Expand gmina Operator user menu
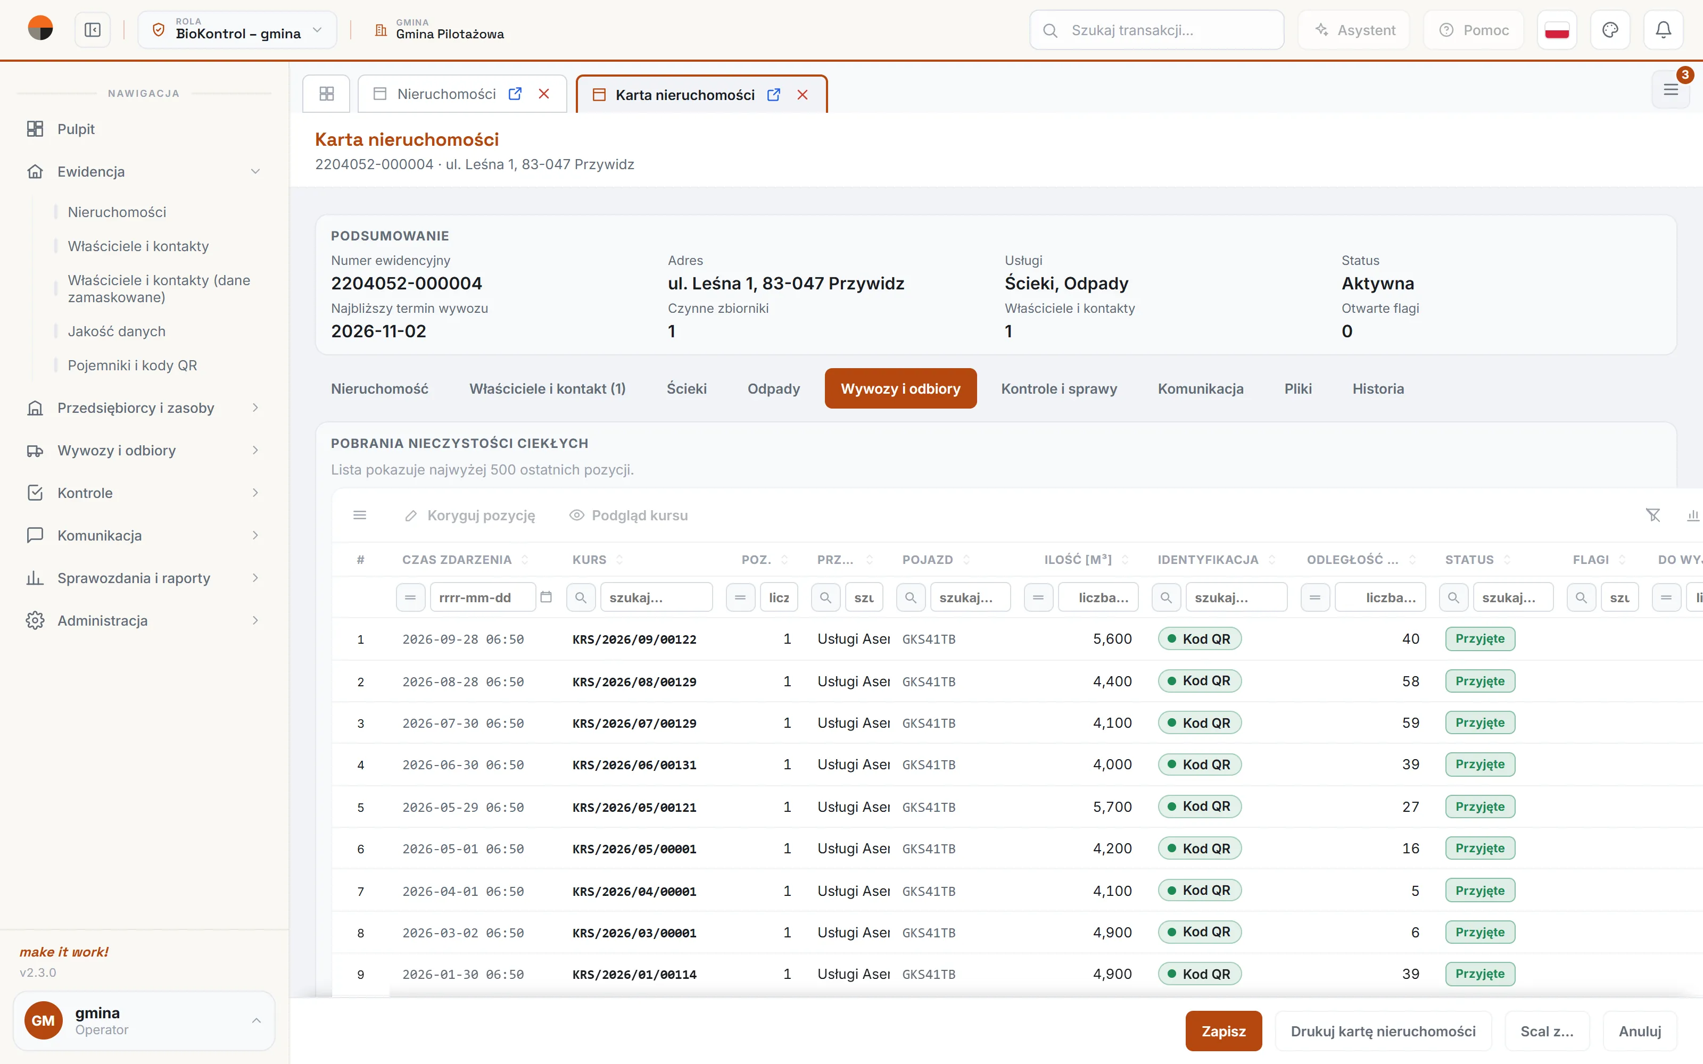The image size is (1703, 1064). [144, 1020]
